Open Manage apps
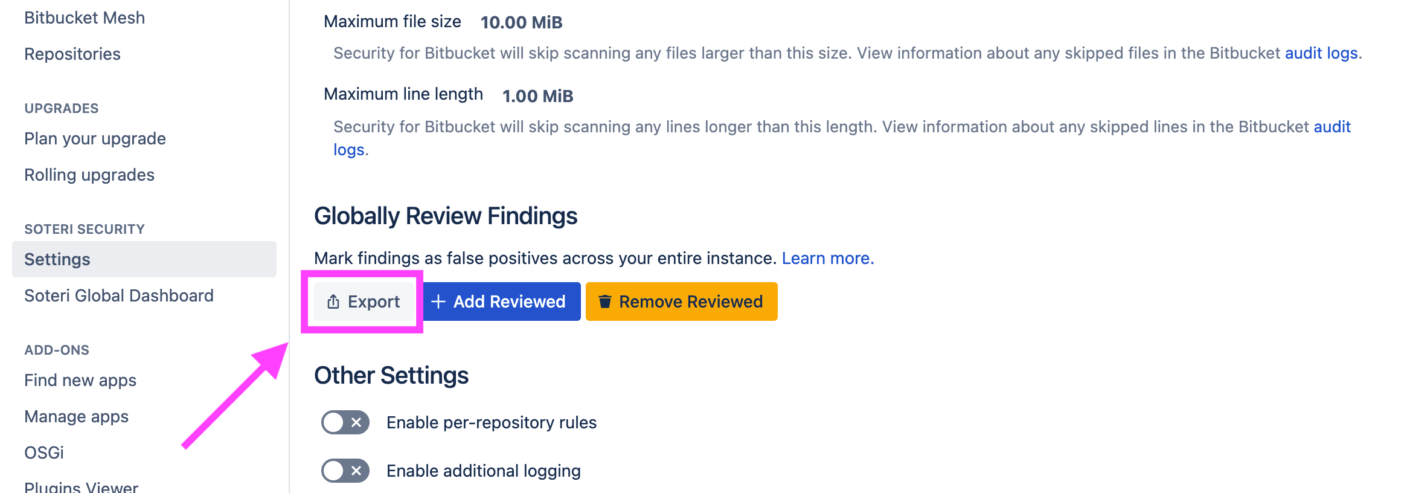 [x=76, y=416]
